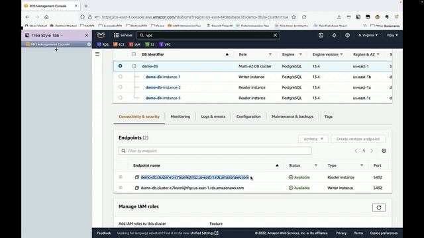Screen dimensions: 424x238
Task: Select the writer endpoint radio button
Action: coord(121,188)
